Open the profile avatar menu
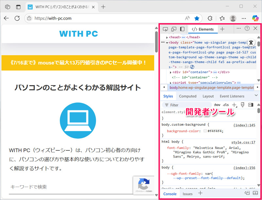262x200 pixels. (233, 18)
